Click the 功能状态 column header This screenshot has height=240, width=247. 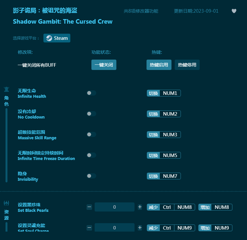click(x=101, y=52)
